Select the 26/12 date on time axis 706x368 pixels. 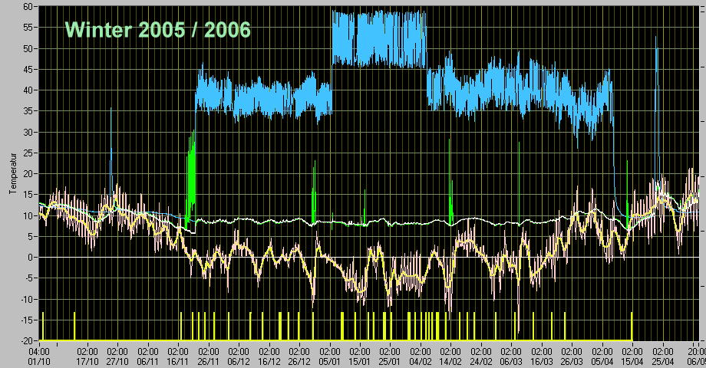click(299, 360)
